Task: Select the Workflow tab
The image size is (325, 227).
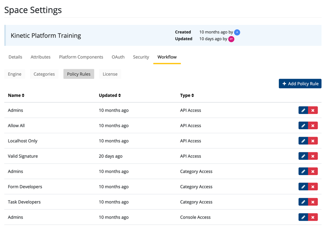Action: click(167, 57)
